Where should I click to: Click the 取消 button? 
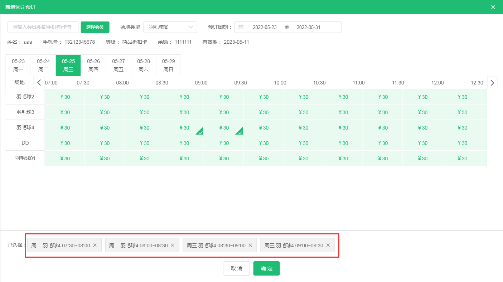point(237,268)
